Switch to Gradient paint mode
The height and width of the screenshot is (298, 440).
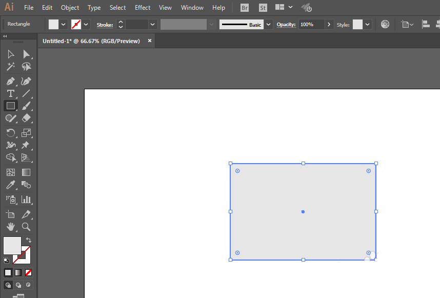[18, 272]
